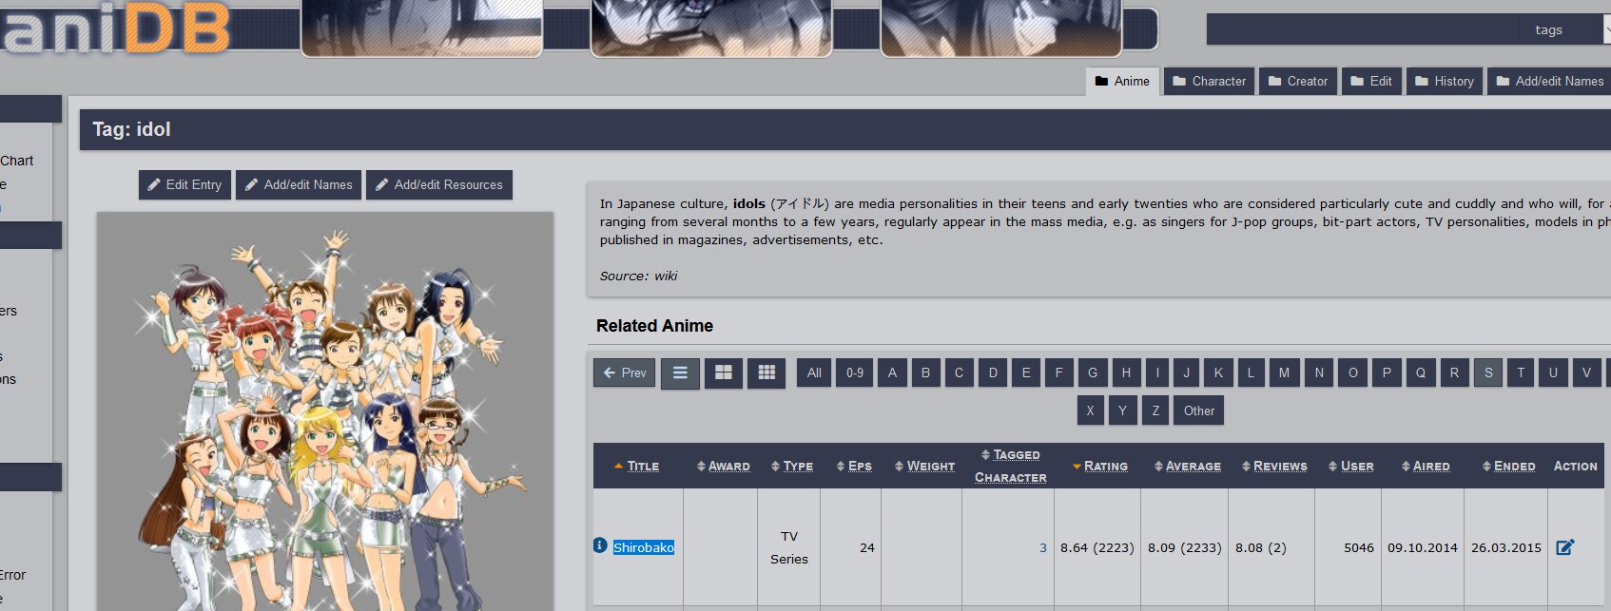The width and height of the screenshot is (1611, 611).
Task: Filter anime by letter D
Action: pyautogui.click(x=993, y=372)
